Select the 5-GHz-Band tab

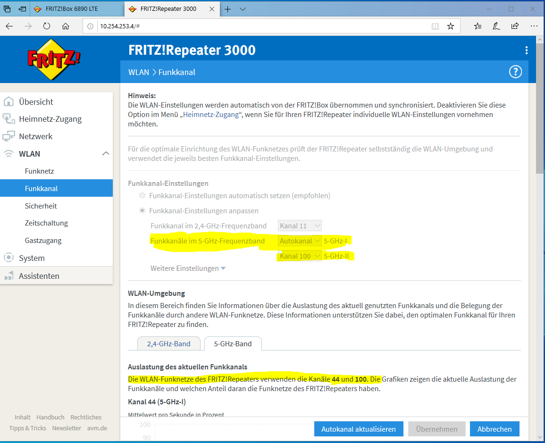[233, 343]
